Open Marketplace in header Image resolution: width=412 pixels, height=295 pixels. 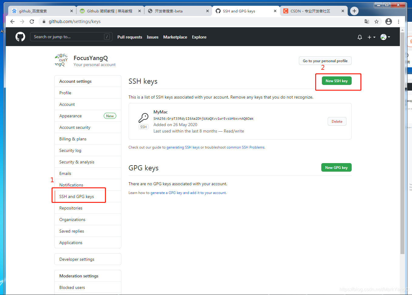[175, 37]
